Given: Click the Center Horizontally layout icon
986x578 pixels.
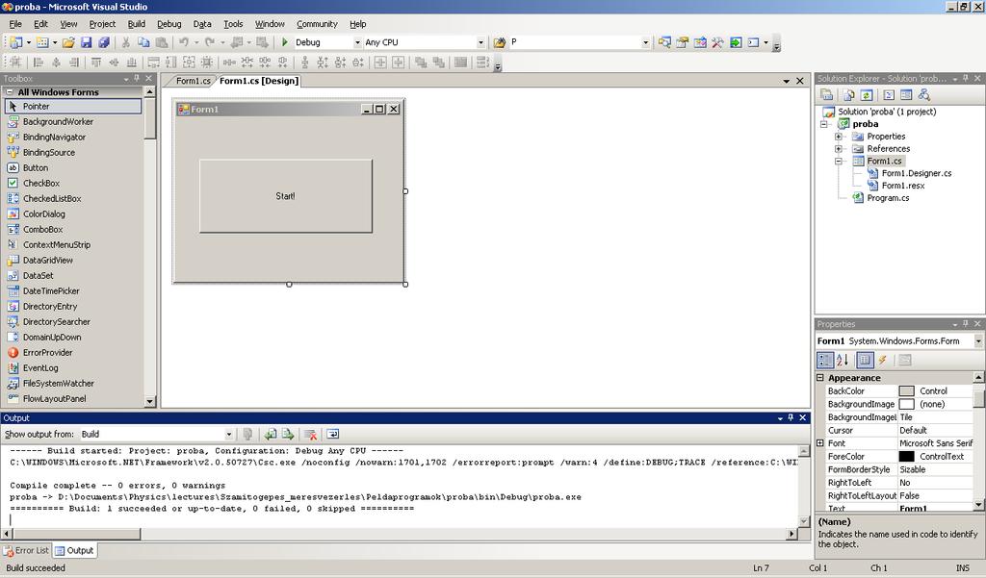Looking at the screenshot, I should [x=380, y=62].
